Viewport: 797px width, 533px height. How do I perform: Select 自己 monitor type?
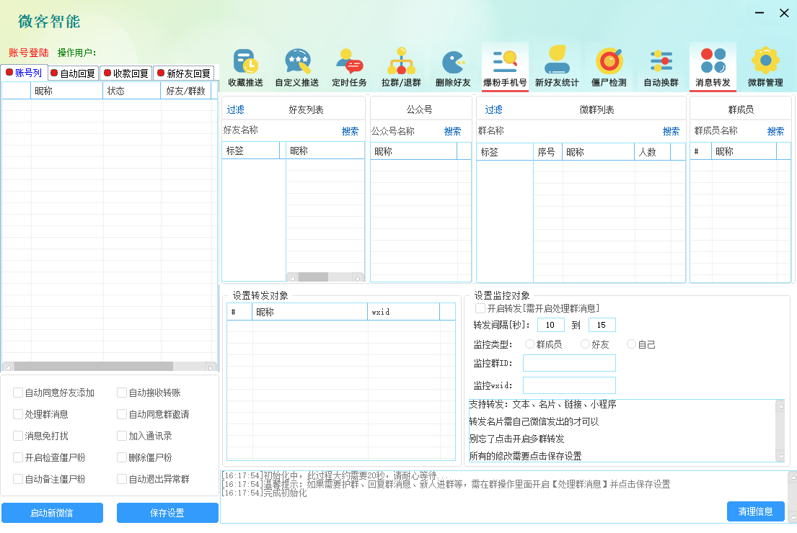pyautogui.click(x=632, y=344)
